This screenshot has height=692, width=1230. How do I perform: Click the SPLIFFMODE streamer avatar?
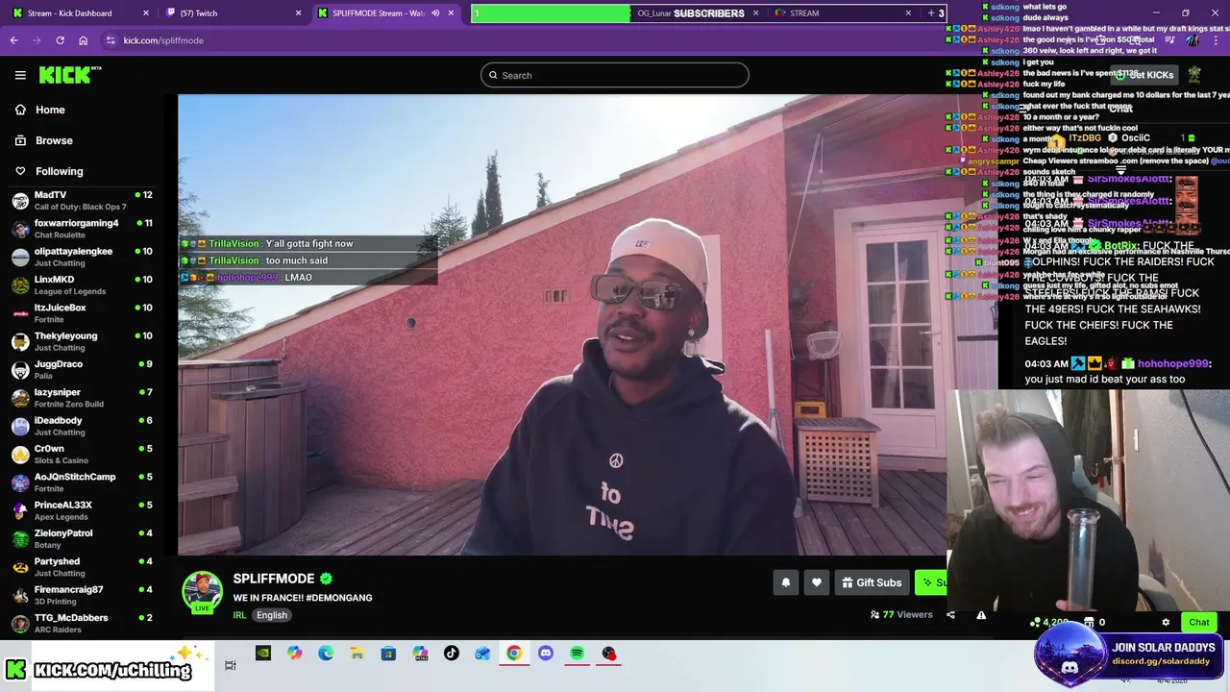[203, 591]
